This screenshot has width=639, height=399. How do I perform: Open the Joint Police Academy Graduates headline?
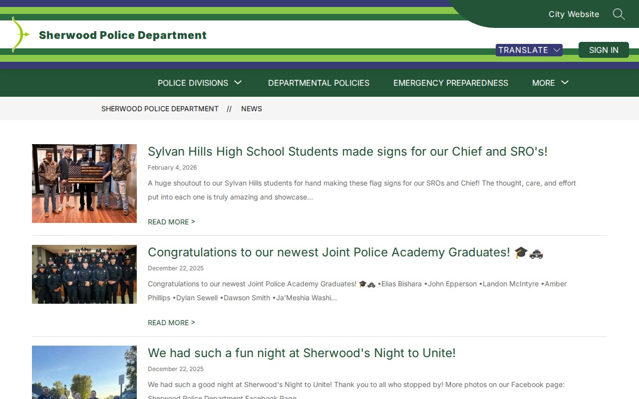[x=345, y=252]
